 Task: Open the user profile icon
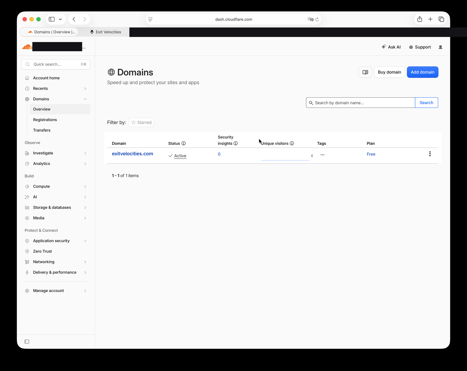pos(440,47)
